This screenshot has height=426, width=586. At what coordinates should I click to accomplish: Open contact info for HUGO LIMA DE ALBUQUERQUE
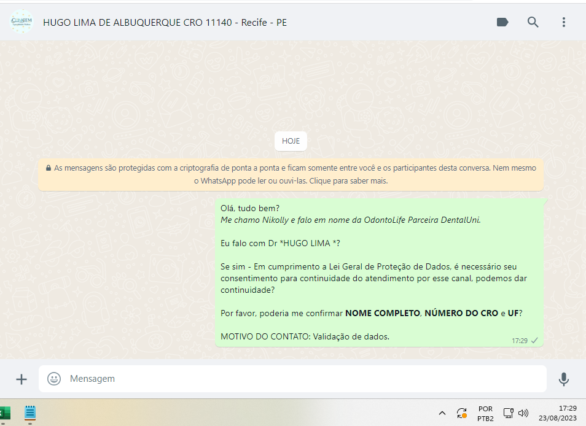tap(165, 22)
